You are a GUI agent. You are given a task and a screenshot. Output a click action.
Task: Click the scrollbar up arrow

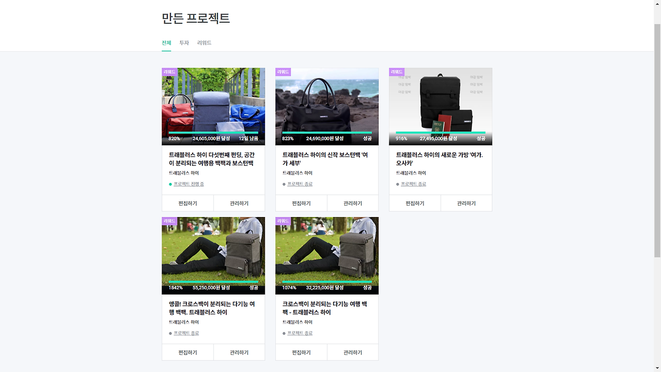coord(657,4)
